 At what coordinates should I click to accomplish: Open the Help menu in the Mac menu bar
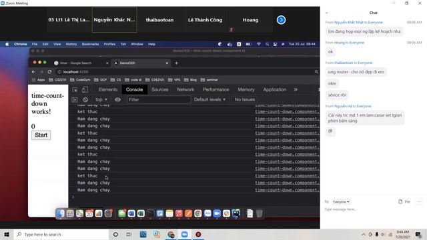tap(151, 44)
